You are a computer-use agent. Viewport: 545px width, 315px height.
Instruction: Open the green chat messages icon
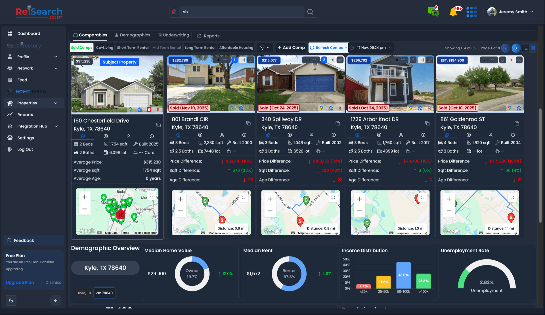pyautogui.click(x=433, y=12)
